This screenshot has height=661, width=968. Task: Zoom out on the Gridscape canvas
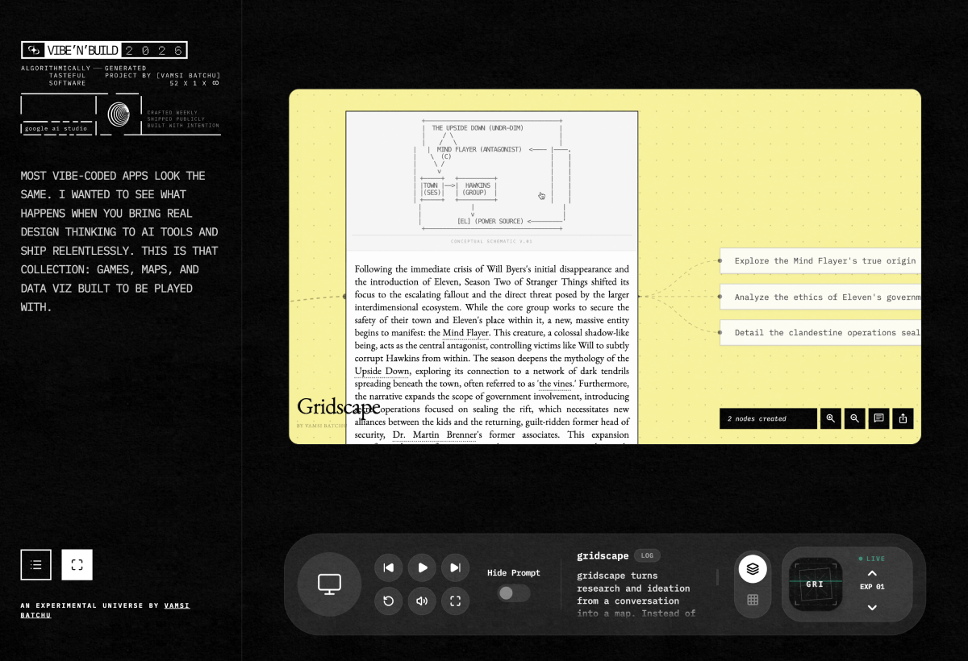(854, 418)
